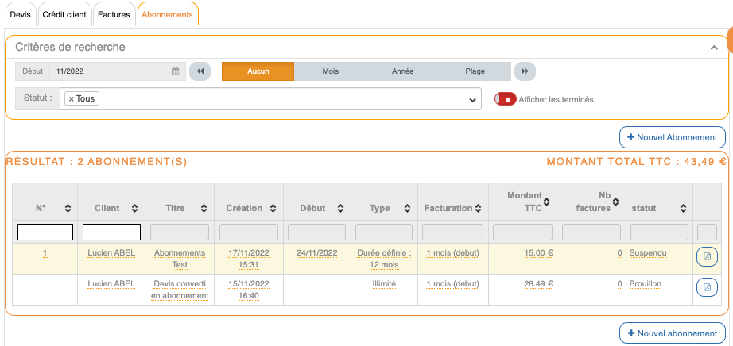Sort table by N° column arrows

68,208
